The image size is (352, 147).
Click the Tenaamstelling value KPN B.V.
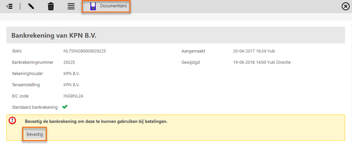(71, 85)
